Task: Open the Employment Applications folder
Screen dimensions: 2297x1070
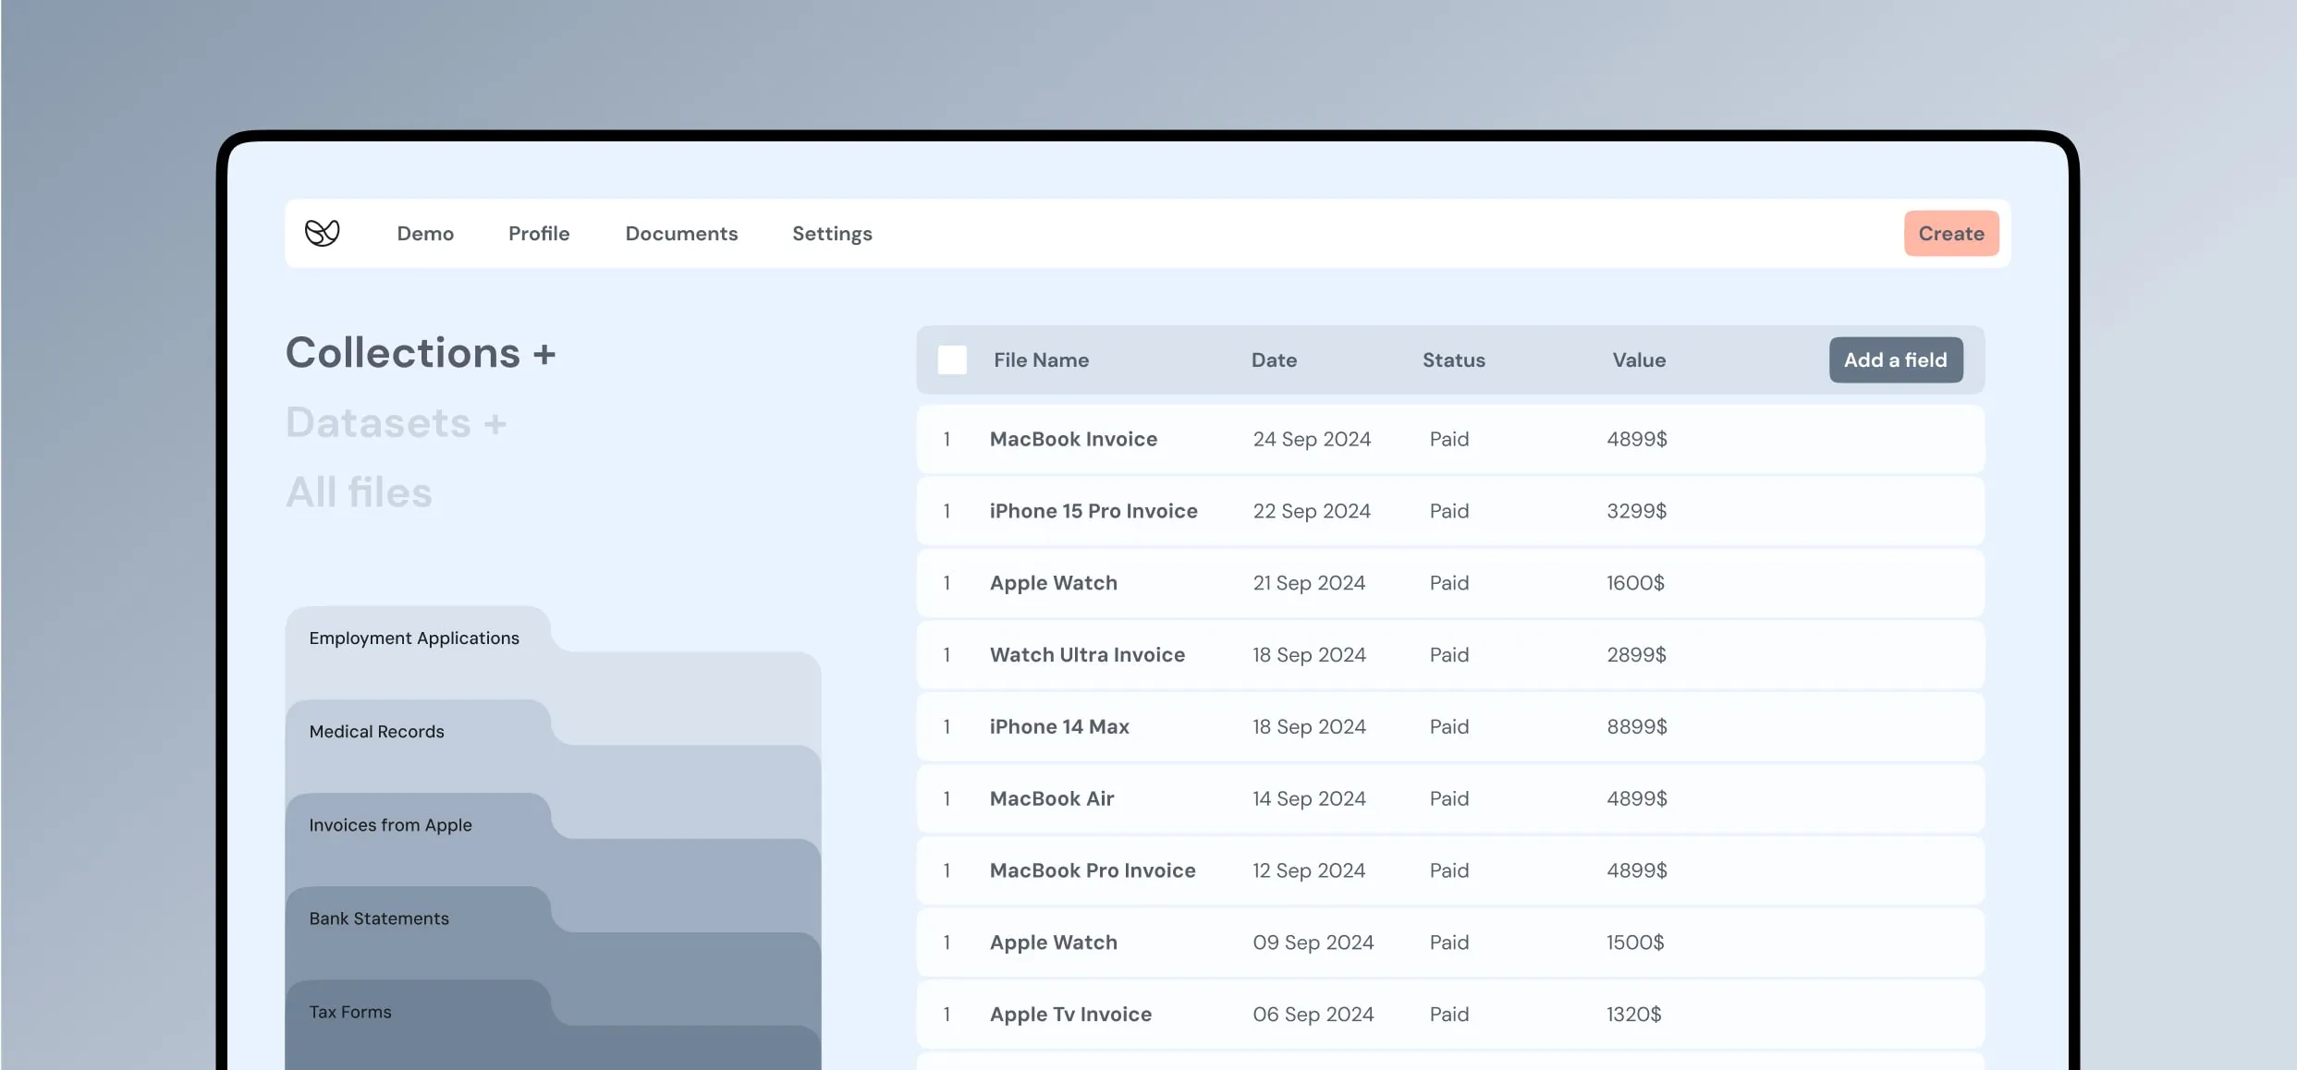Action: (x=414, y=638)
